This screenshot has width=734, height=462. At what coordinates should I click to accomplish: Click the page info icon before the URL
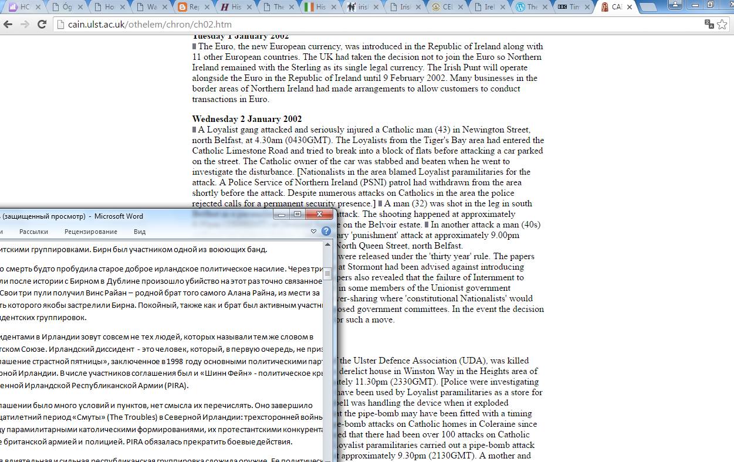point(60,25)
